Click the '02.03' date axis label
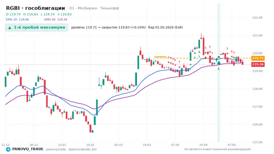 pyautogui.click(x=119, y=145)
